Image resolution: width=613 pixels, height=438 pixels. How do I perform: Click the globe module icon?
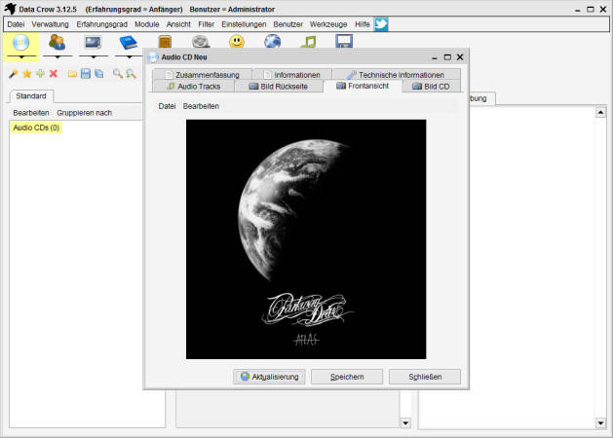pyautogui.click(x=273, y=43)
